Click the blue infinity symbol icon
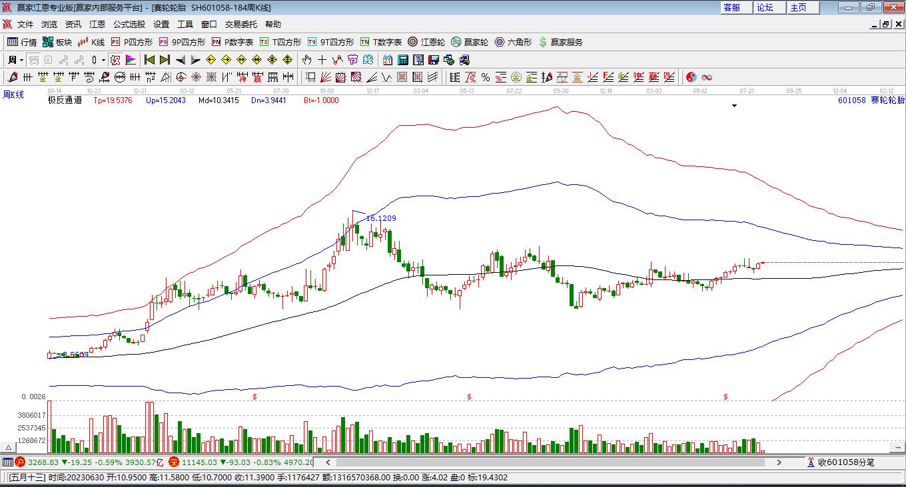 (x=706, y=78)
